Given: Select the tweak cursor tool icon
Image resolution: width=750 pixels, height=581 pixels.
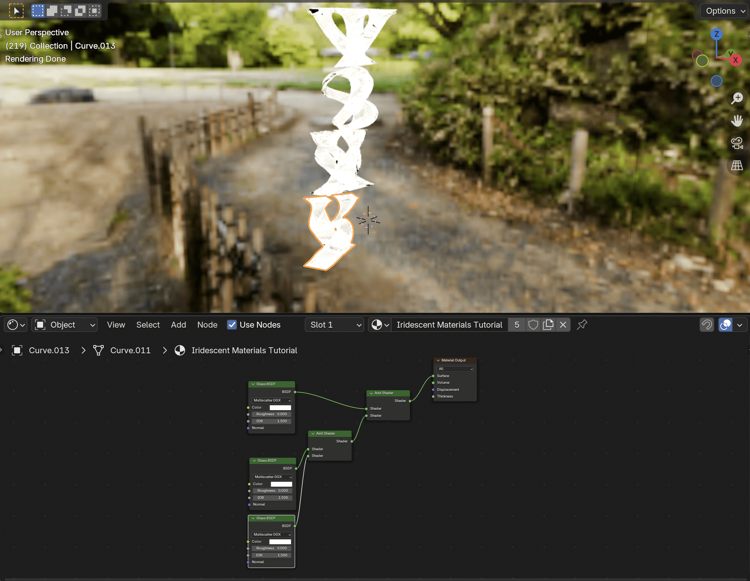Looking at the screenshot, I should [x=16, y=11].
